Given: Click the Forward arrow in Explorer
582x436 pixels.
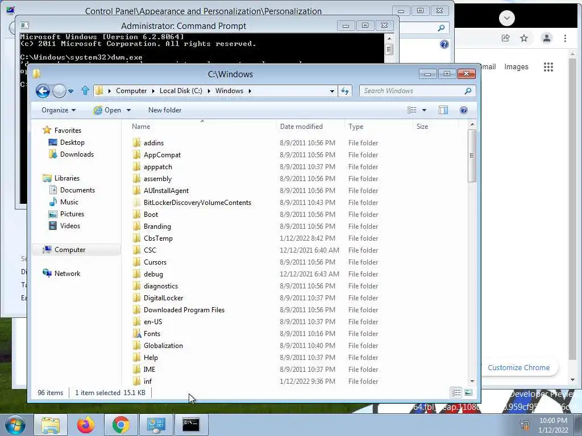Looking at the screenshot, I should coord(59,91).
